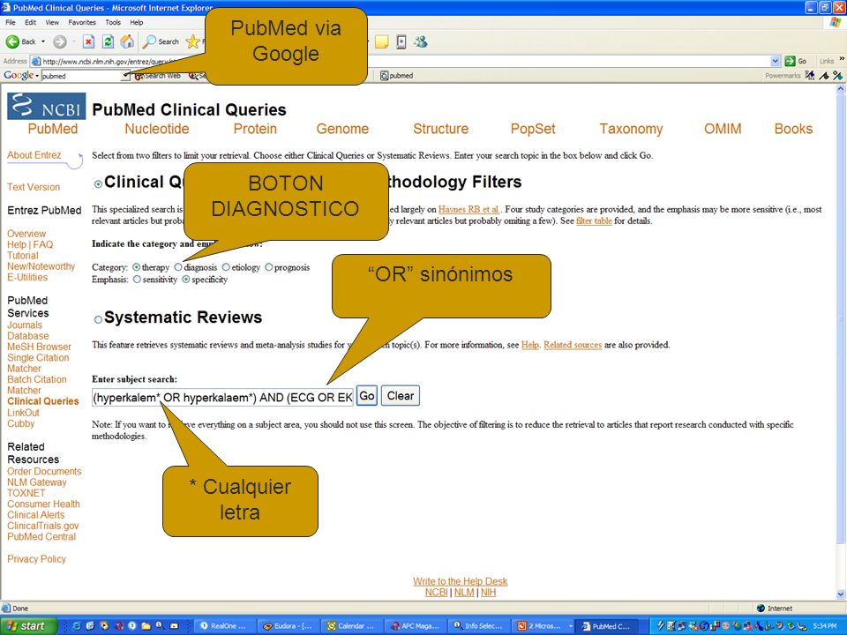Open the Favorites menu

(x=82, y=22)
